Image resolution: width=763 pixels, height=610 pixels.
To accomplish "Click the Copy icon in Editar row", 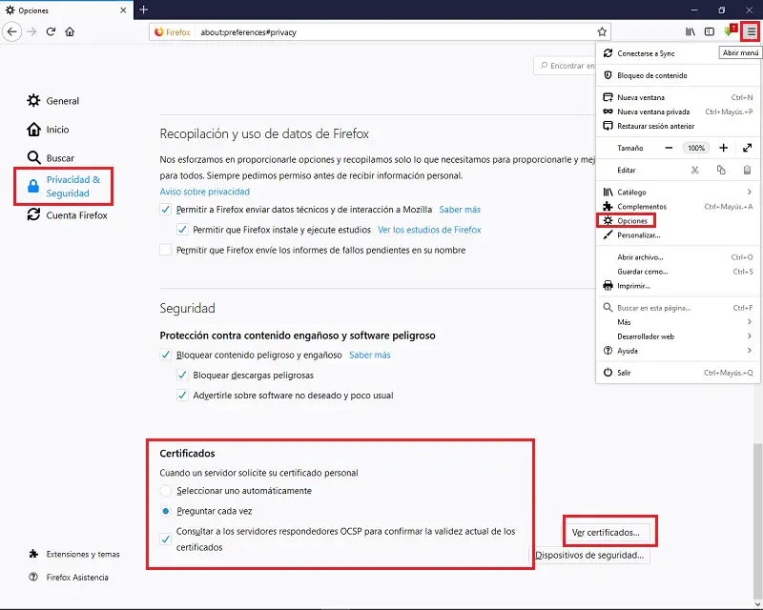I will click(721, 170).
